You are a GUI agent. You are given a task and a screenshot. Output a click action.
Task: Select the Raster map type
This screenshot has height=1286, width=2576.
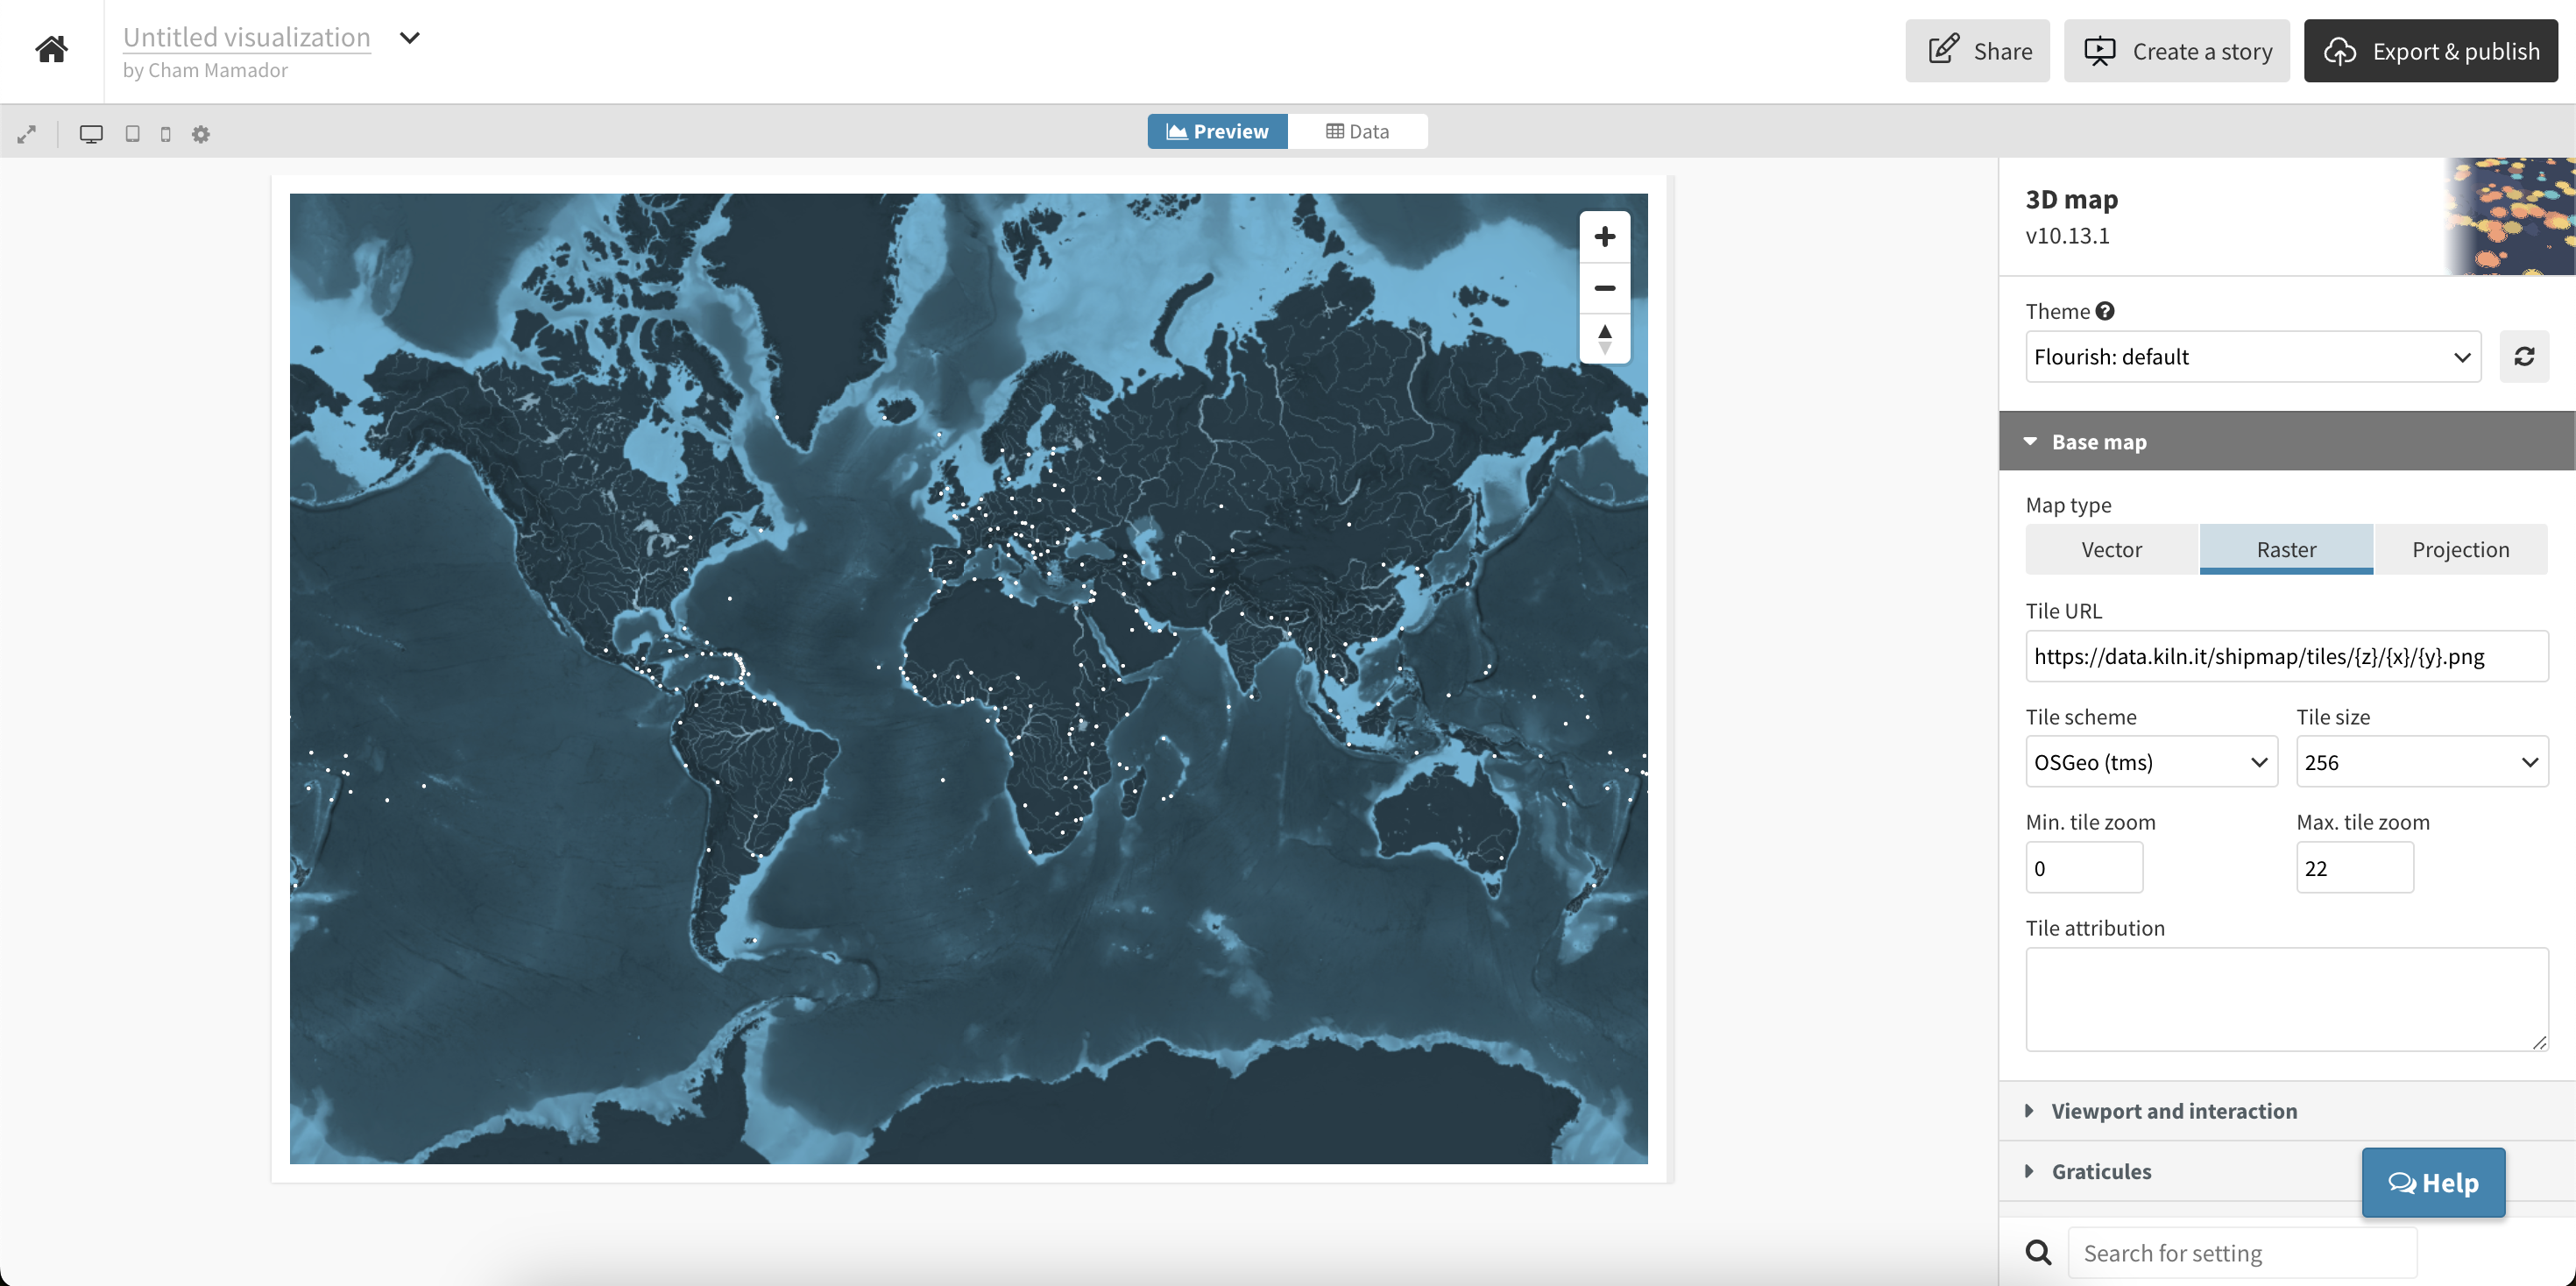2285,549
